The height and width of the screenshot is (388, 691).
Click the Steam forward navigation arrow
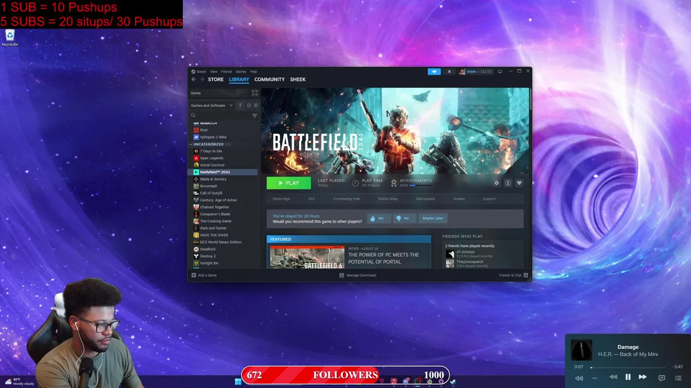coord(202,79)
